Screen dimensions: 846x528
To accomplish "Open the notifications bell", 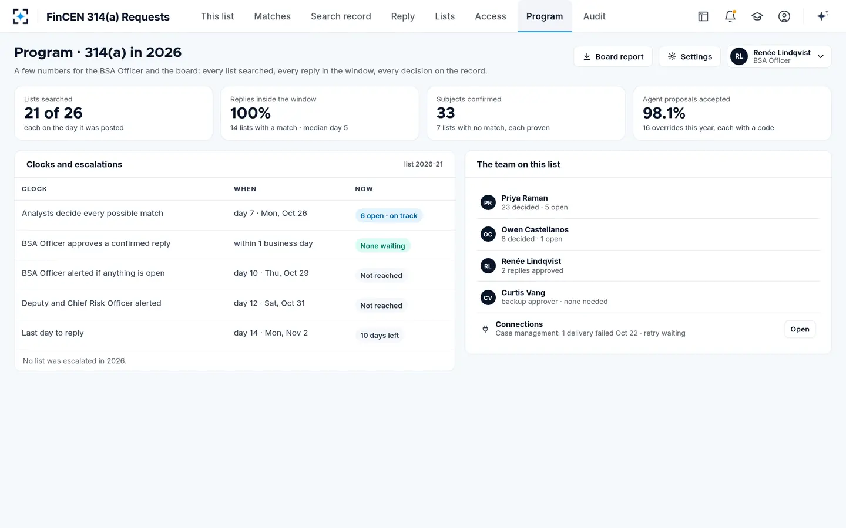I will tap(730, 16).
